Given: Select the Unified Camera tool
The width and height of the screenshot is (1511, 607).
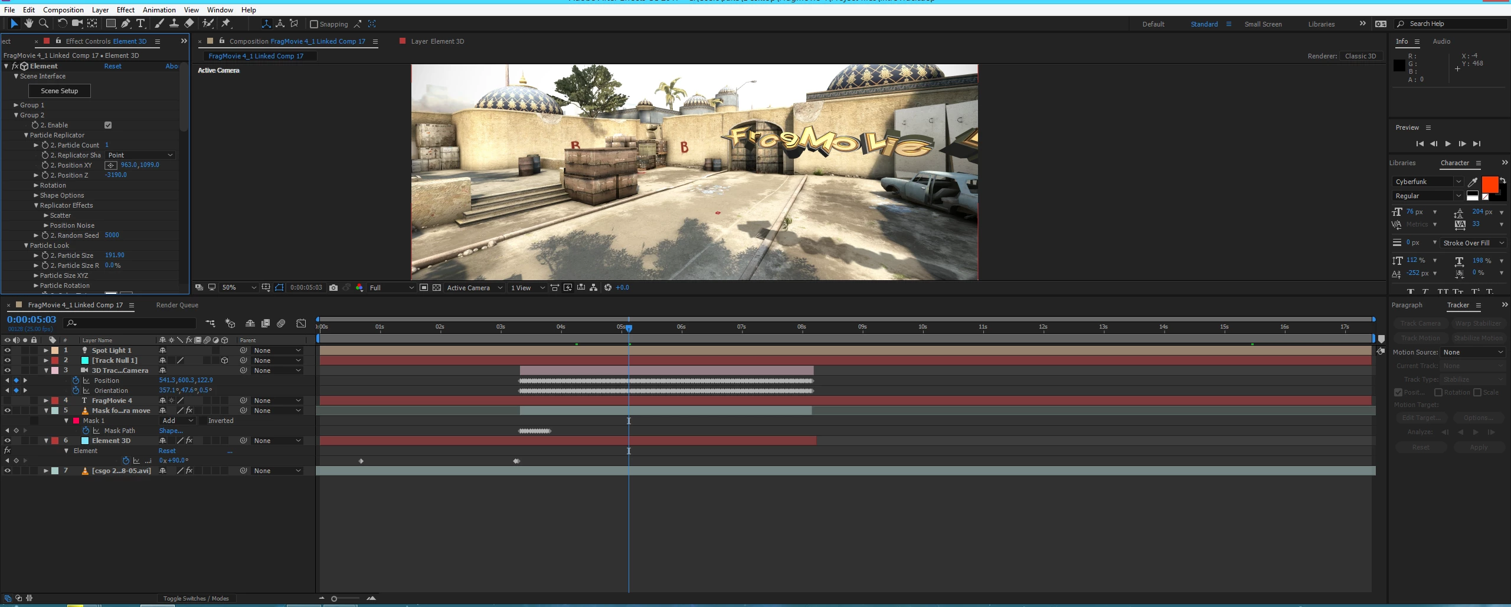Looking at the screenshot, I should (77, 24).
